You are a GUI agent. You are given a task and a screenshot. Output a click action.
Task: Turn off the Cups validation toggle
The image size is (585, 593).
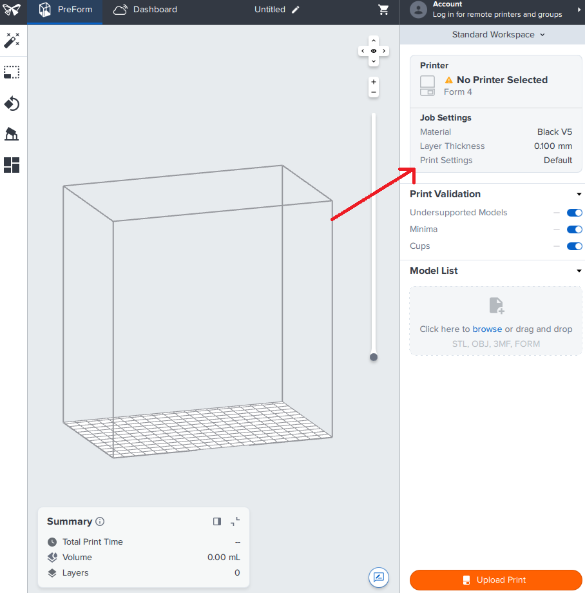coord(574,246)
